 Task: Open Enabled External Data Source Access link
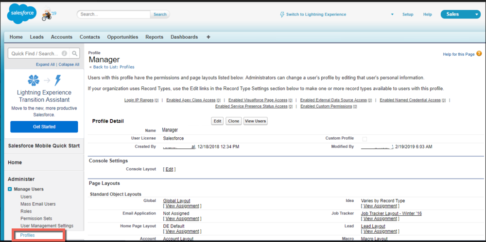(333, 100)
